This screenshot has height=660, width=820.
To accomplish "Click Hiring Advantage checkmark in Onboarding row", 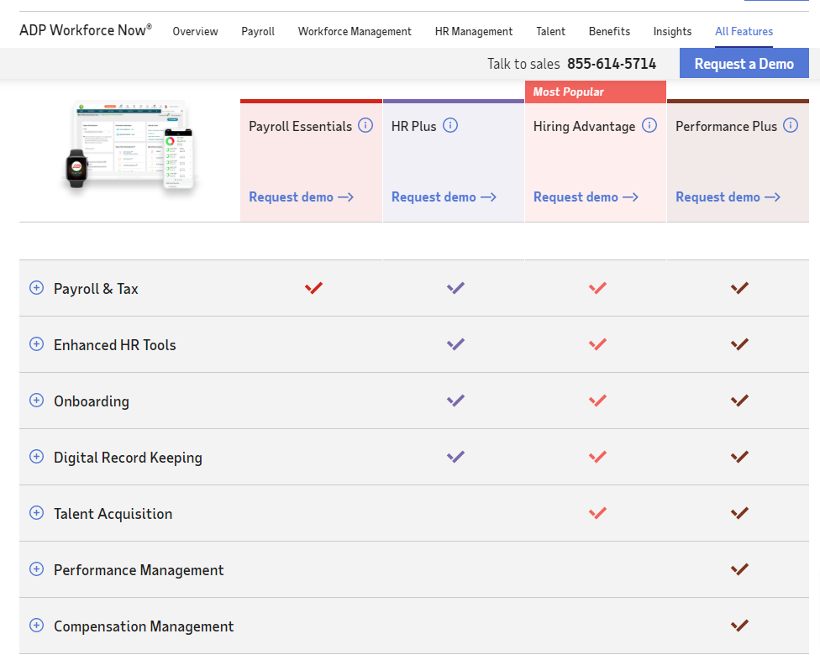I will pyautogui.click(x=597, y=401).
